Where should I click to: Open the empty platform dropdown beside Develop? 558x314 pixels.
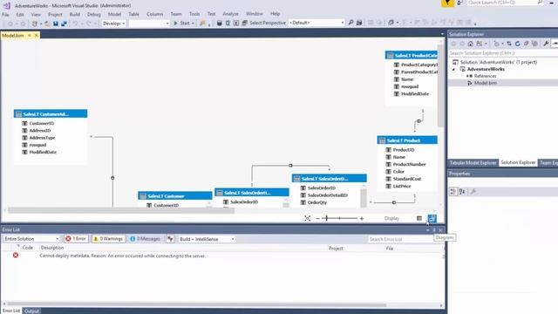(149, 24)
